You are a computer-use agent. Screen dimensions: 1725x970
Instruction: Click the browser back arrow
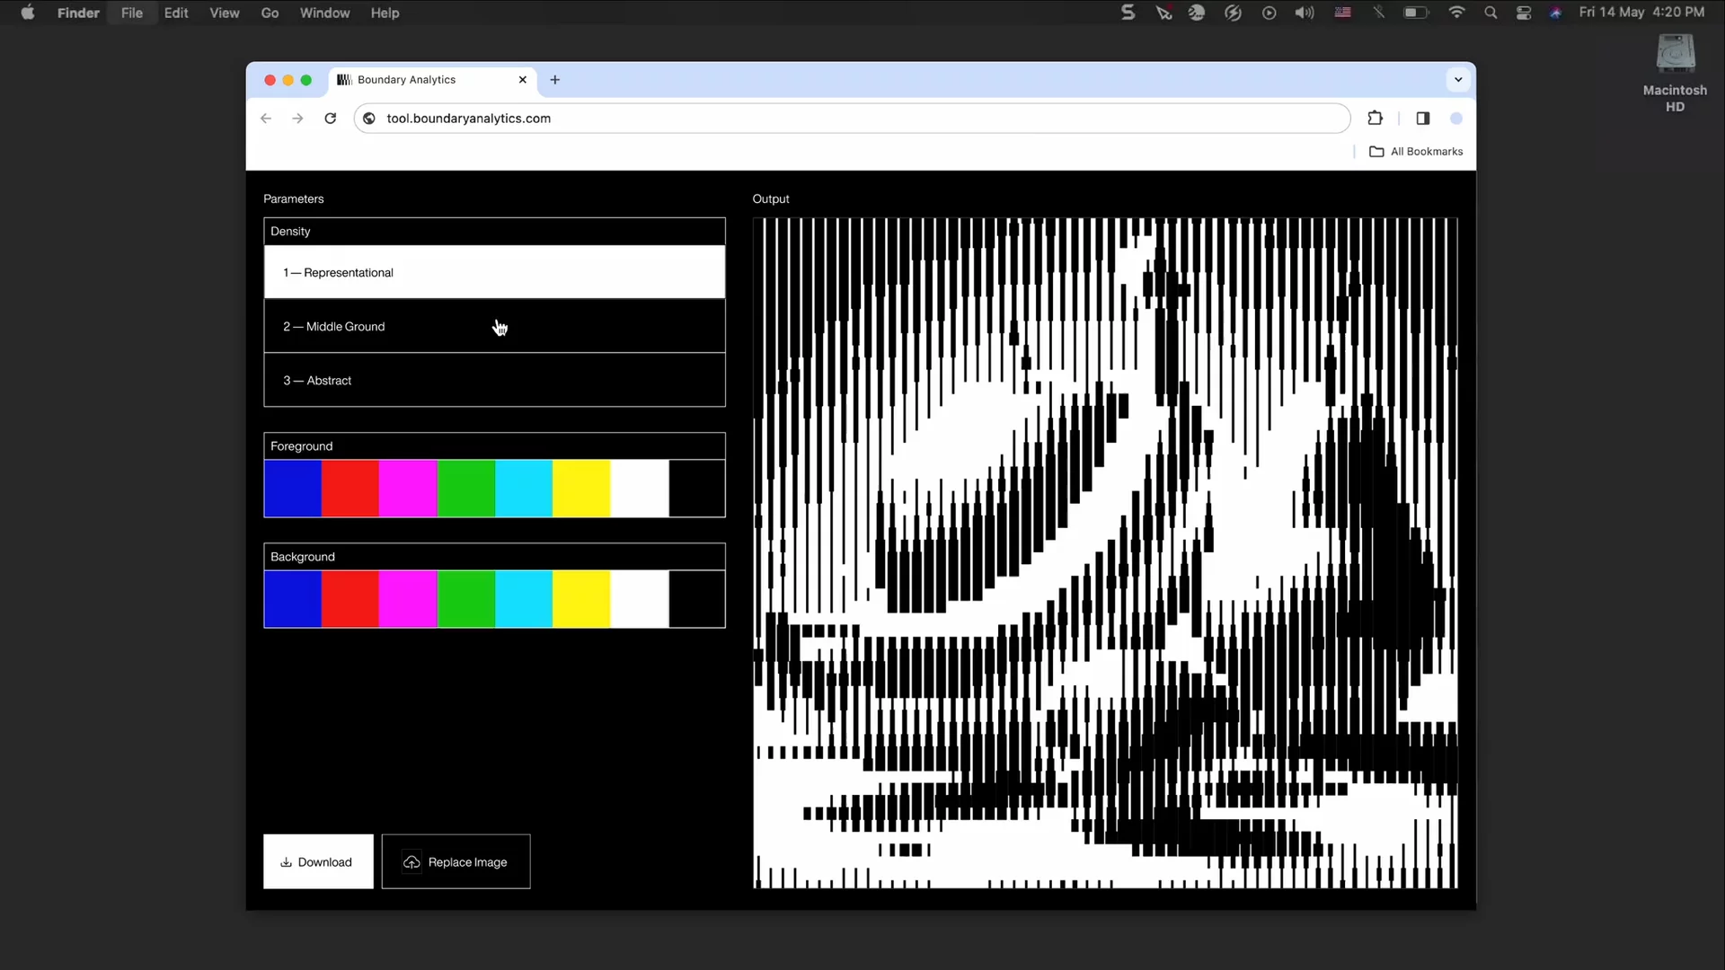[266, 119]
